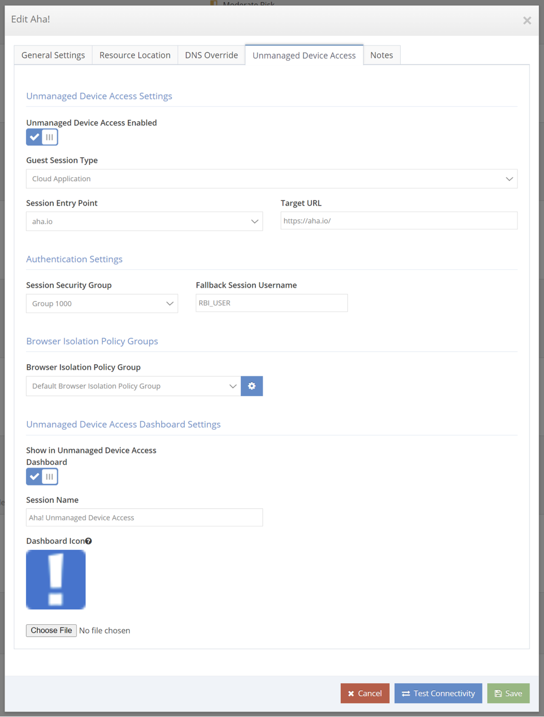This screenshot has width=544, height=717.
Task: Run Test Connectivity
Action: tap(439, 693)
